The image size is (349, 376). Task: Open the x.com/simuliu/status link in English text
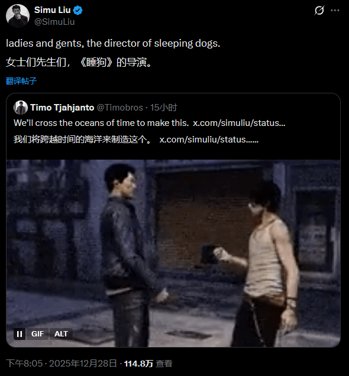pos(239,123)
